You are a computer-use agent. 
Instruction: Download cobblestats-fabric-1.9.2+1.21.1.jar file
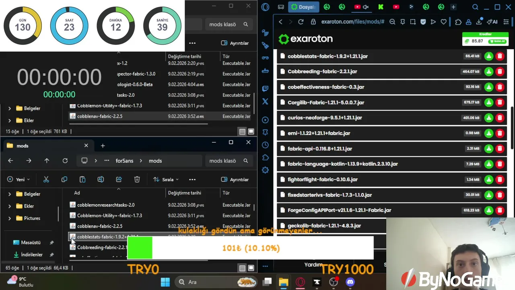(489, 56)
